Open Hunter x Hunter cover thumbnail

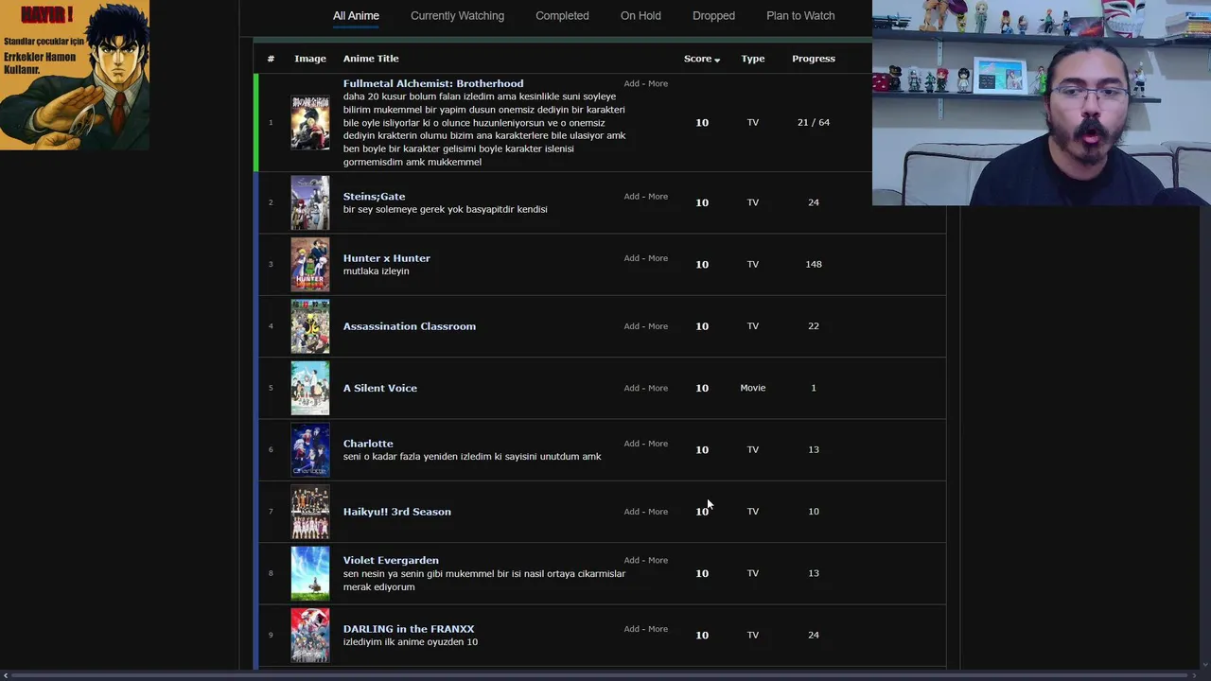click(310, 264)
